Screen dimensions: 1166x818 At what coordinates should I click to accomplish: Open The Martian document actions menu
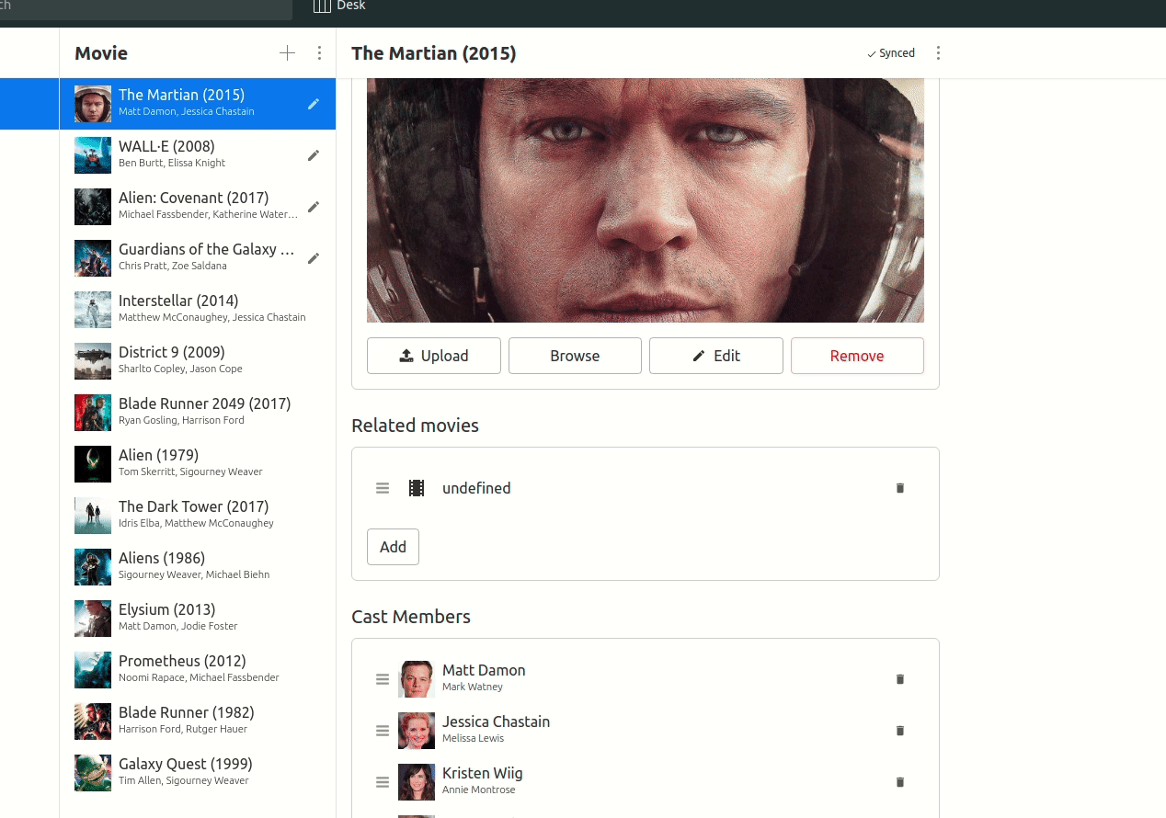point(938,53)
